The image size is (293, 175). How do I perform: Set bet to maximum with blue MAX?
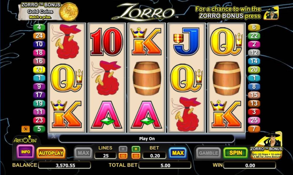(178, 153)
